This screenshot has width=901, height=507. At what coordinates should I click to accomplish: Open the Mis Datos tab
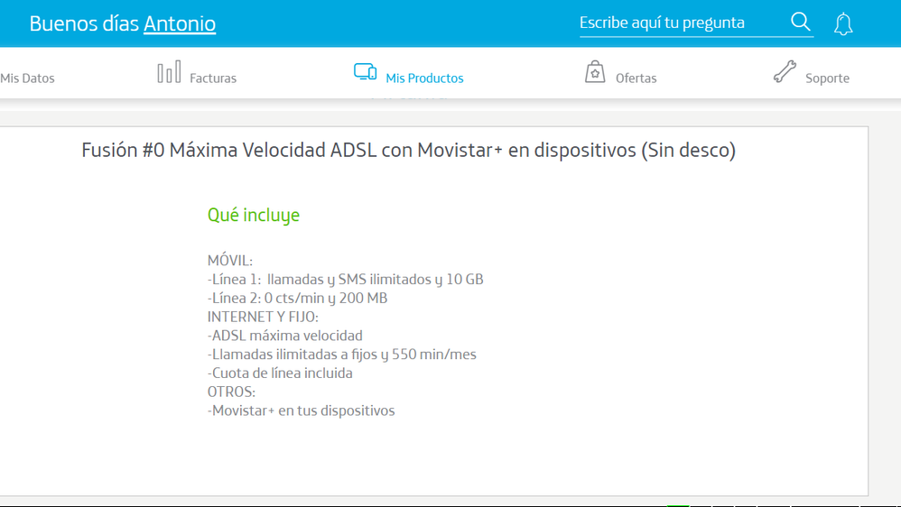(27, 78)
